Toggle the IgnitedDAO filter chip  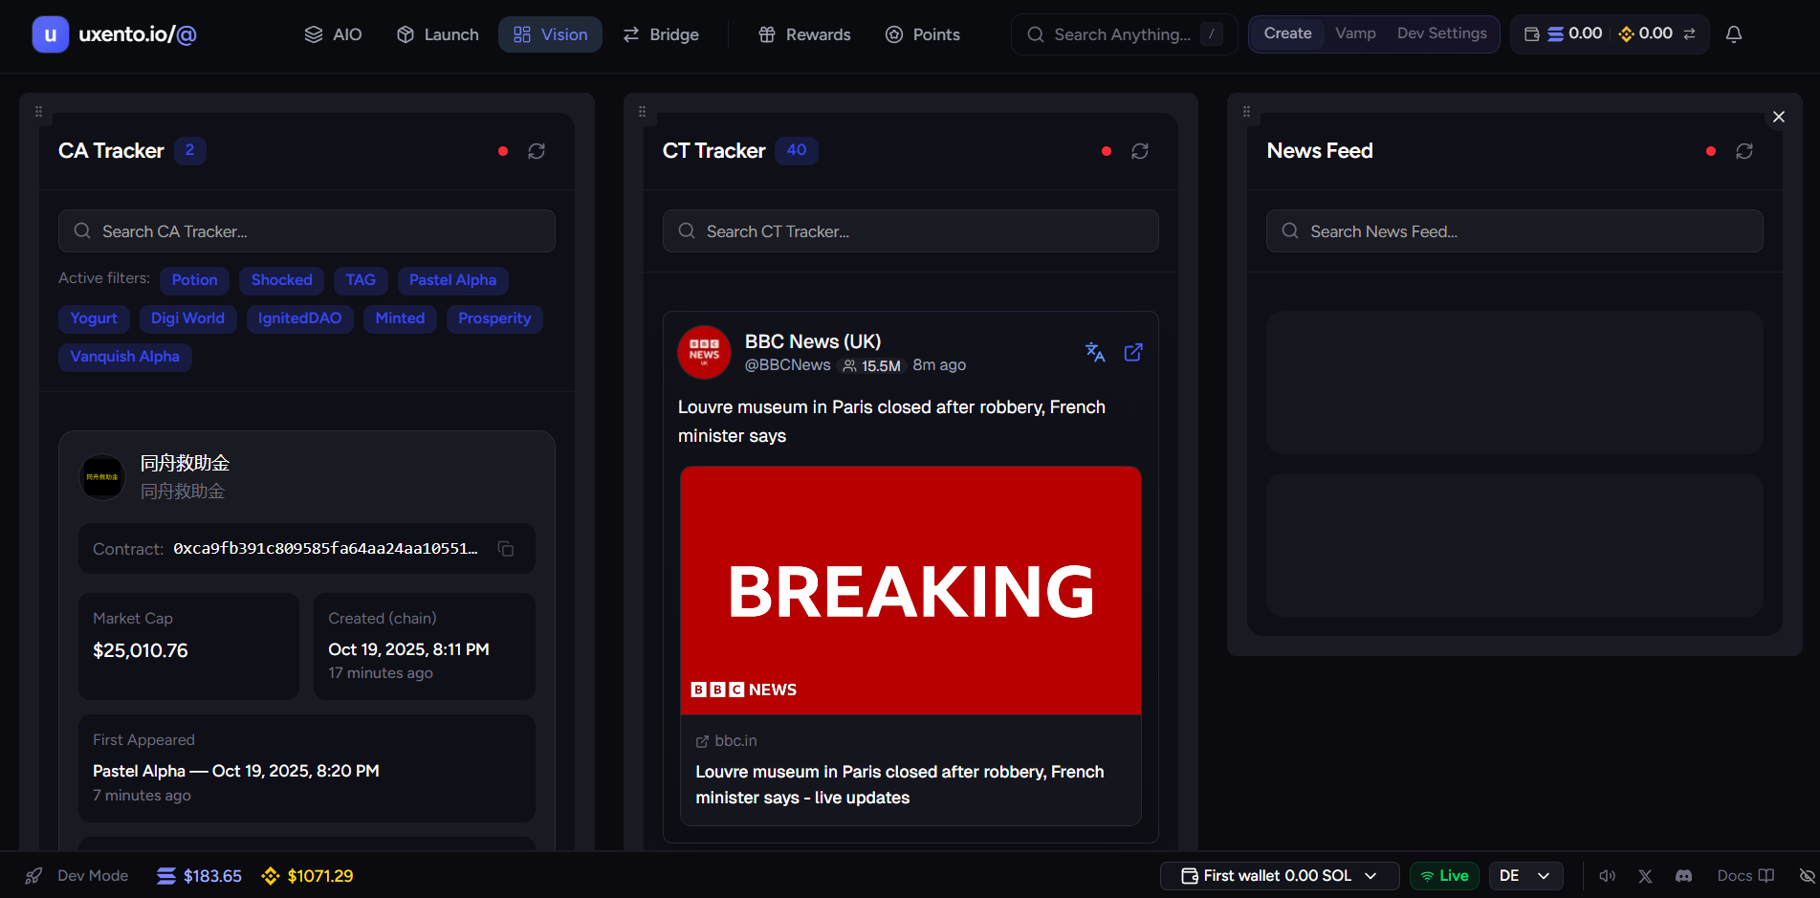[299, 318]
